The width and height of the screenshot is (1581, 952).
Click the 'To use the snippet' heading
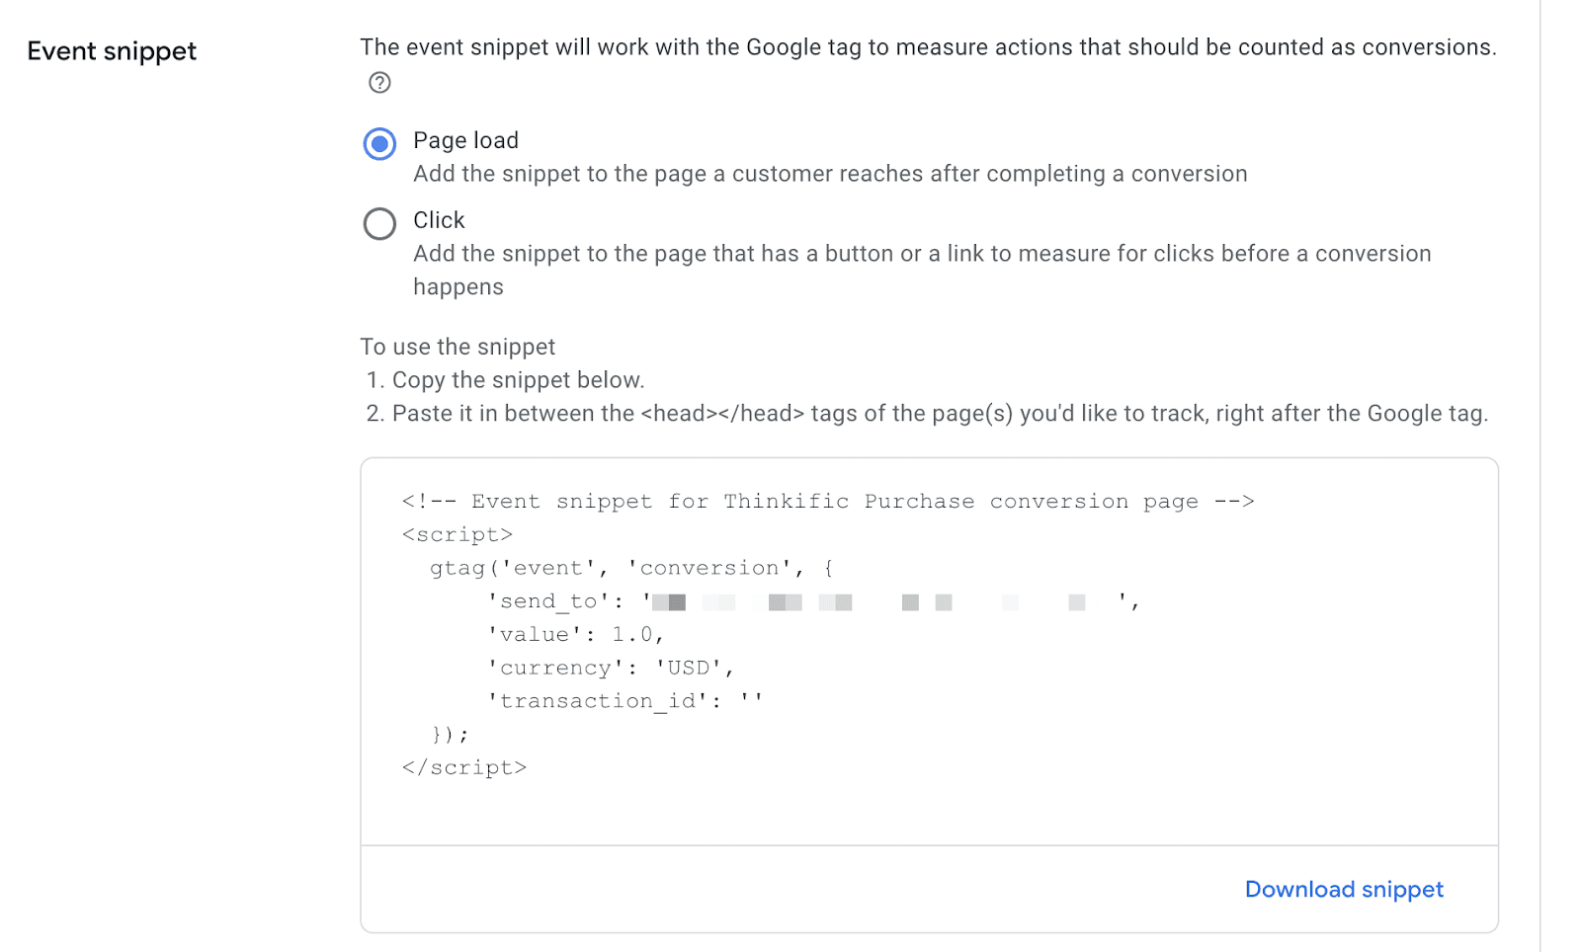[458, 347]
